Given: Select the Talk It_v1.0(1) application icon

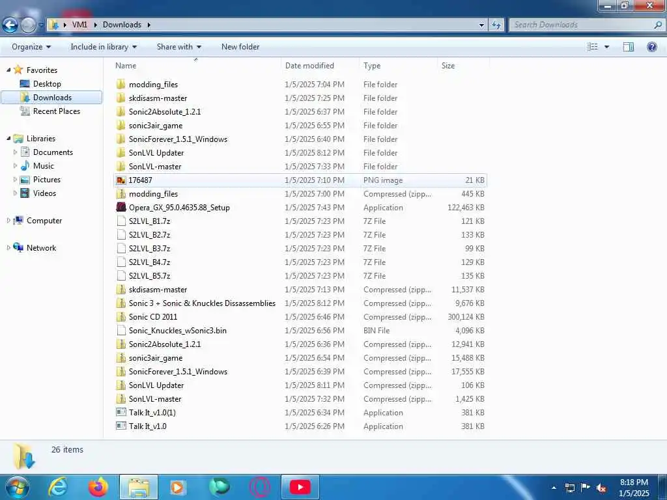Looking at the screenshot, I should (121, 412).
